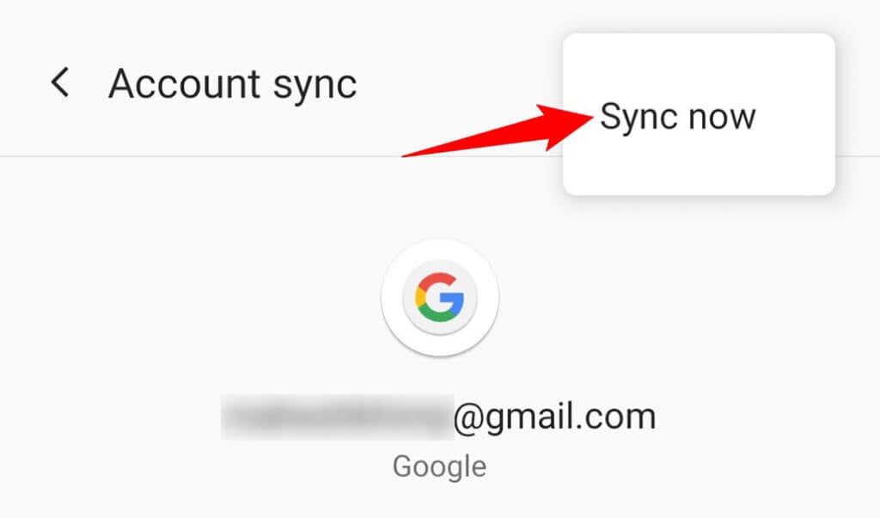Tap the green segment of the Google G
The height and width of the screenshot is (518, 880).
point(437,314)
